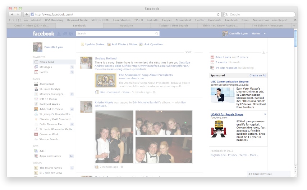
Task: Open LinkedIn bookmark
Action: pyautogui.click(x=152, y=20)
